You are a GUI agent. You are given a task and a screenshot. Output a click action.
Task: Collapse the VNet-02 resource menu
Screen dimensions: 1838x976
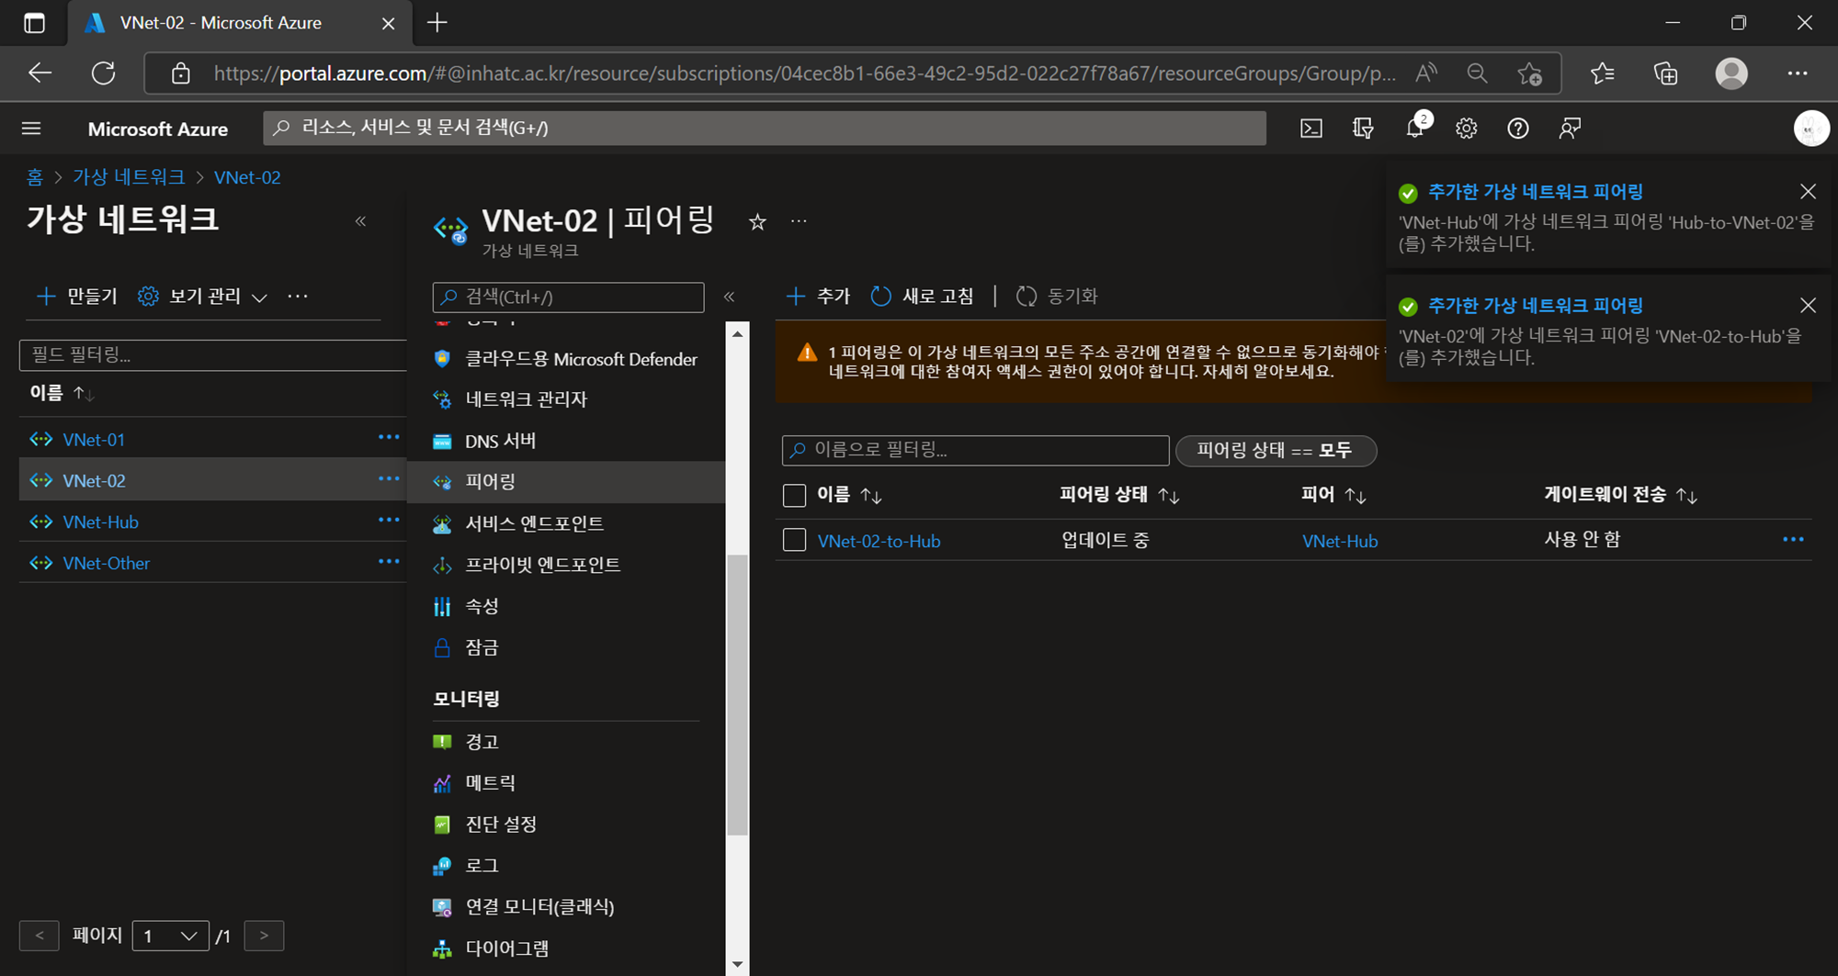tap(730, 297)
